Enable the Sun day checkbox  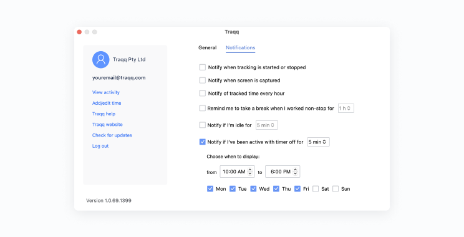336,189
